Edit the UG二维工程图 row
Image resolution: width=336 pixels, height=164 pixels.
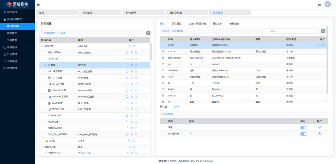click(136, 71)
